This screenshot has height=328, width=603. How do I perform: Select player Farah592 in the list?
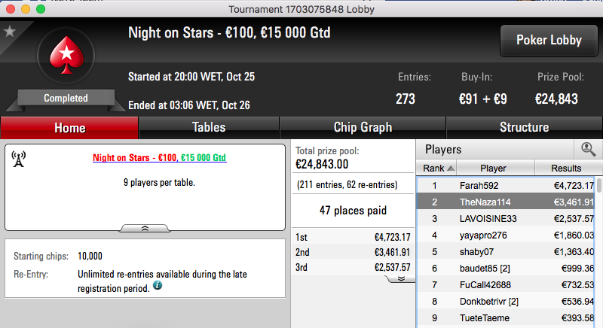coord(506,186)
